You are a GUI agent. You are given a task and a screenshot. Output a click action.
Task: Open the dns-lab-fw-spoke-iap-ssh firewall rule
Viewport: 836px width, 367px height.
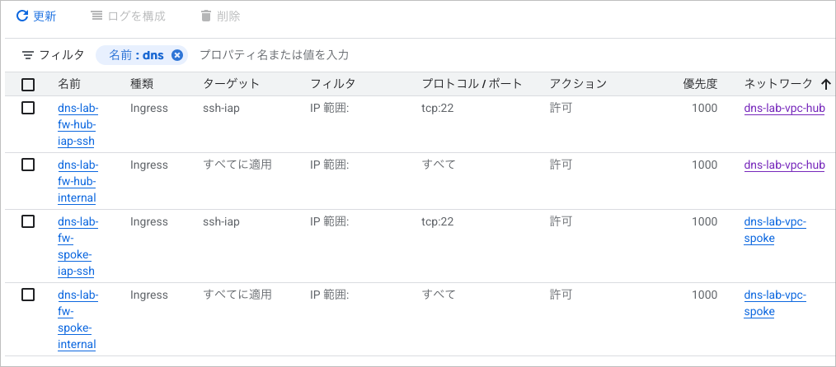coord(77,246)
